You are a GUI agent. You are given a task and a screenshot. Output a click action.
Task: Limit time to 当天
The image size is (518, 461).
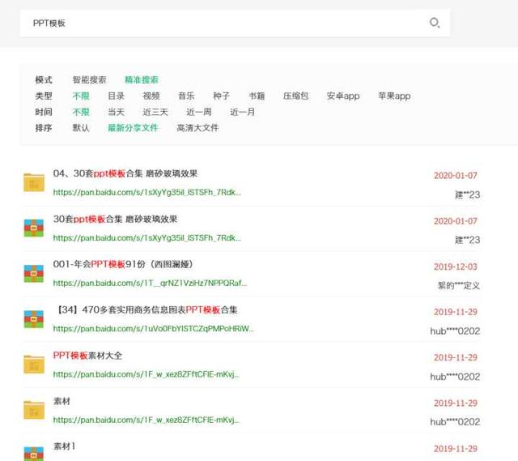click(x=116, y=112)
